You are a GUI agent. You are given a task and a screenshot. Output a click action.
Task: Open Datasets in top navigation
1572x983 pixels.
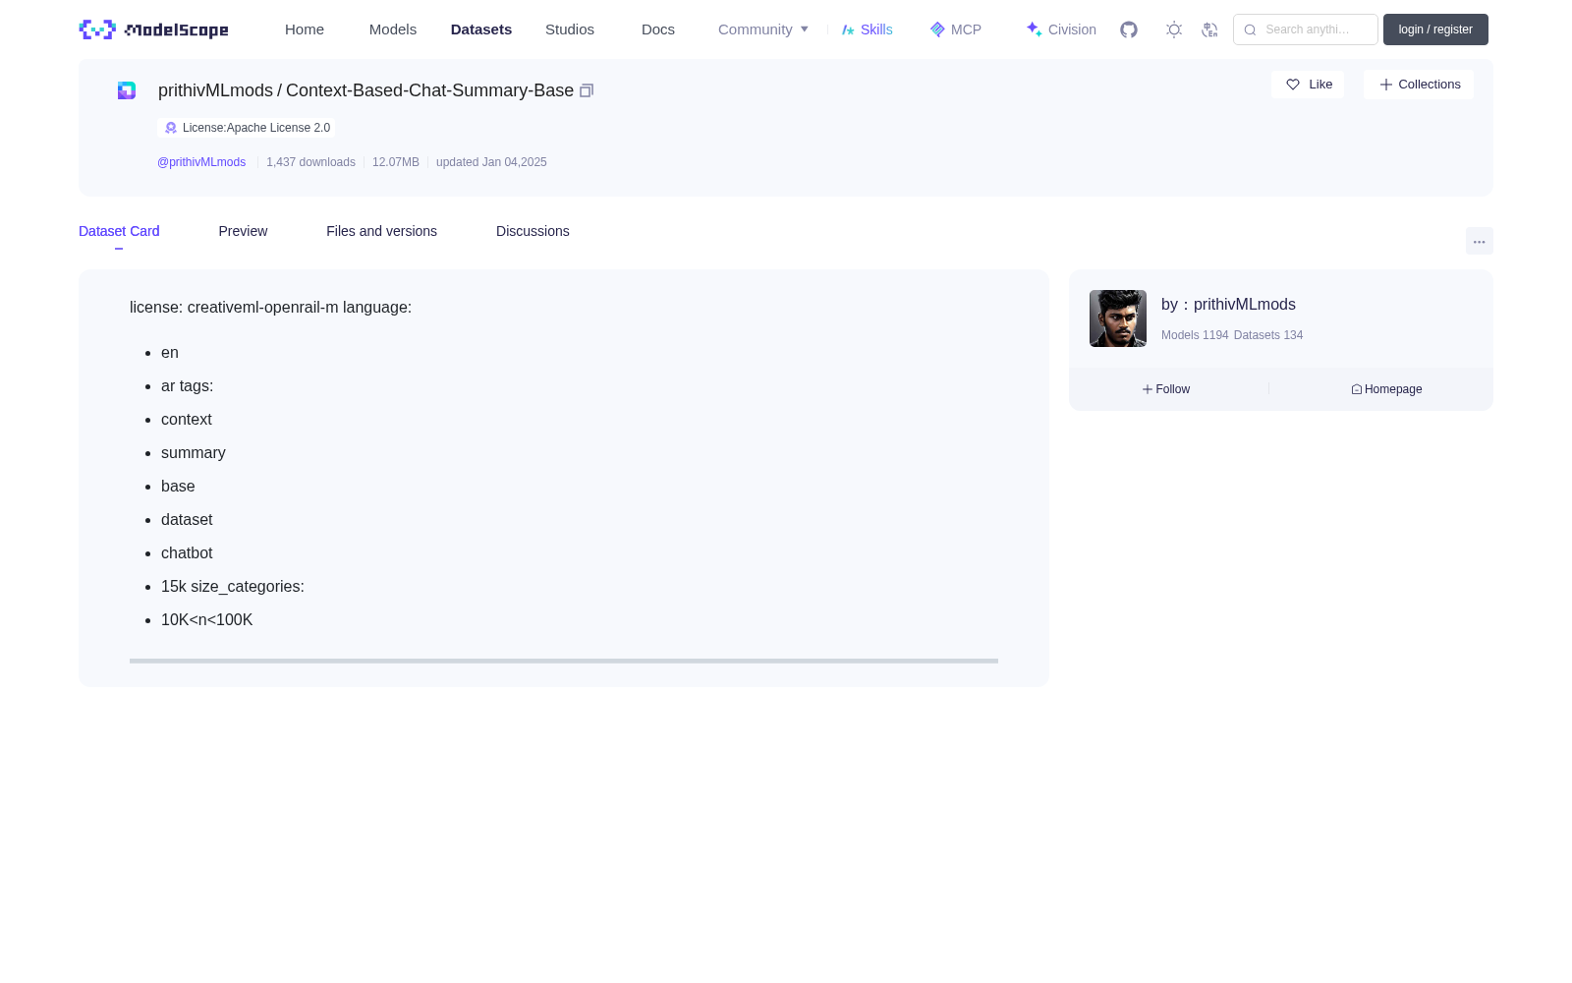click(x=481, y=29)
